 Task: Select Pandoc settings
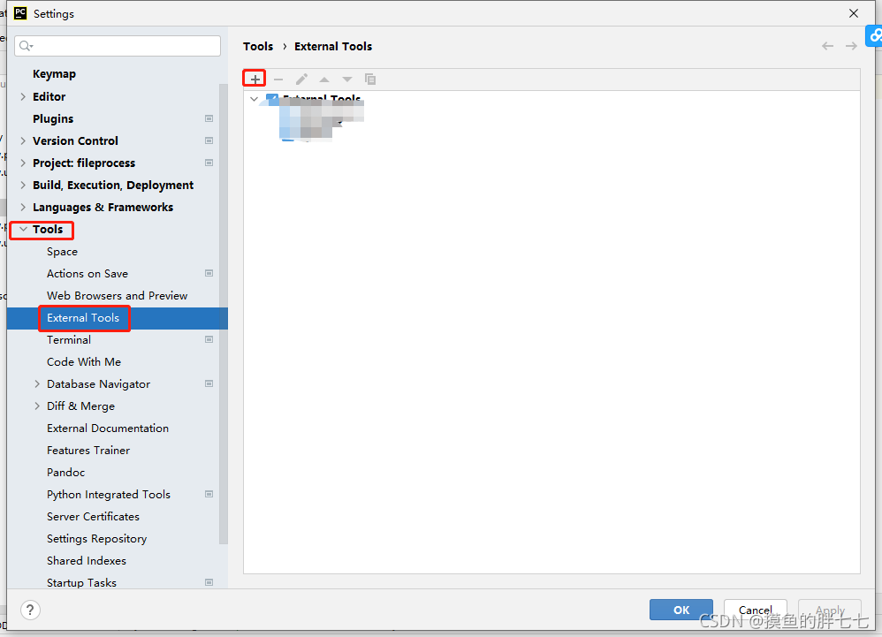pos(65,473)
